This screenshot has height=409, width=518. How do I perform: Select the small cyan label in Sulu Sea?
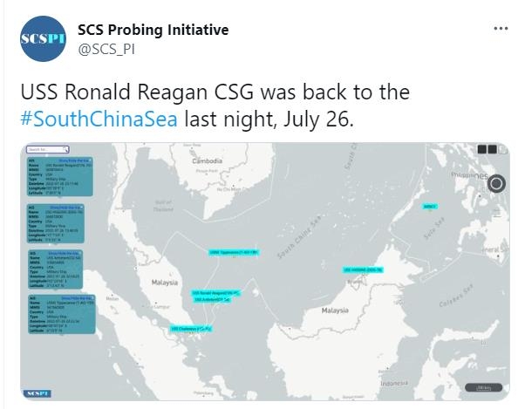tap(430, 207)
